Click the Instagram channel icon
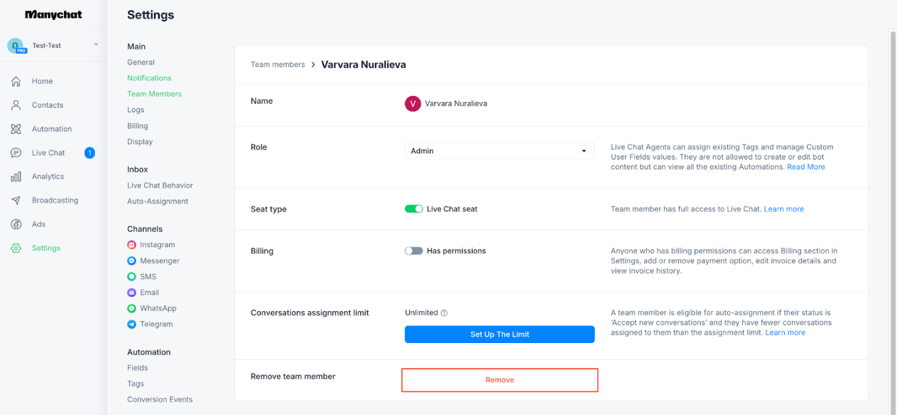 pos(132,245)
